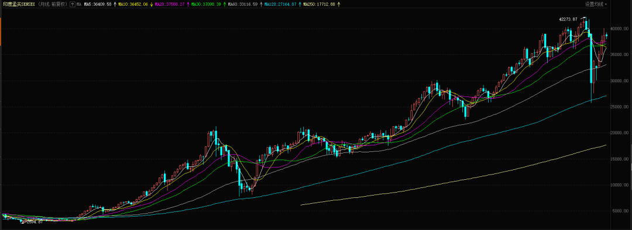Click the pale yellow MA250 up arrow
This screenshot has width=632, height=230.
(x=339, y=4)
